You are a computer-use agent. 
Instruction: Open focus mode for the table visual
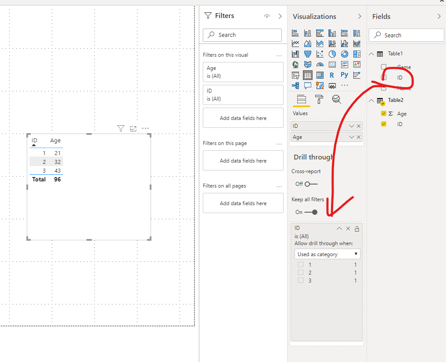pos(133,129)
